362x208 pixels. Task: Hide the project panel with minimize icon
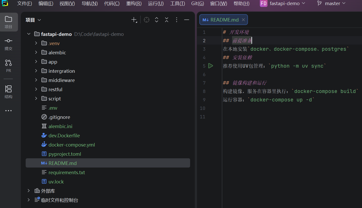click(x=187, y=20)
